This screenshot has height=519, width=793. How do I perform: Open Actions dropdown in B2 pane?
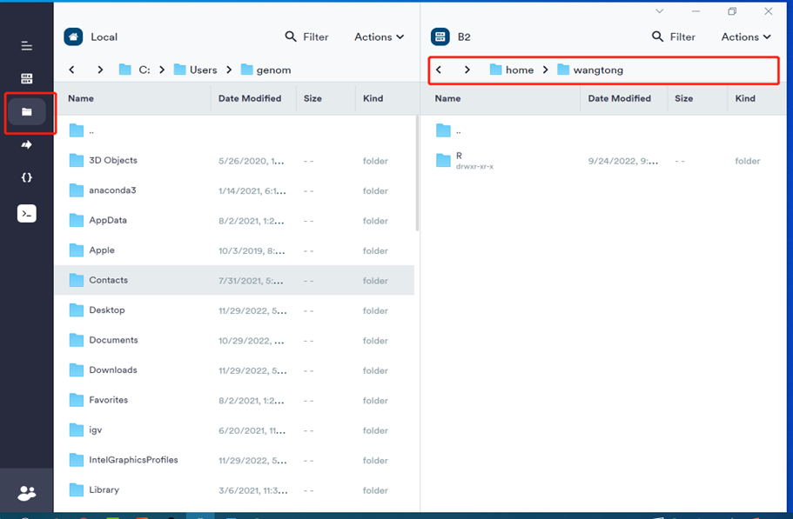click(x=746, y=37)
